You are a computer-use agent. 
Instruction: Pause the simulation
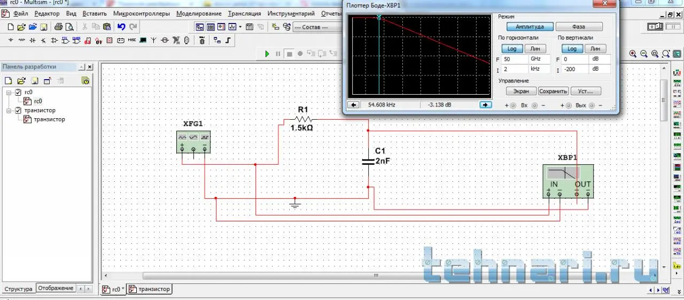(x=278, y=53)
